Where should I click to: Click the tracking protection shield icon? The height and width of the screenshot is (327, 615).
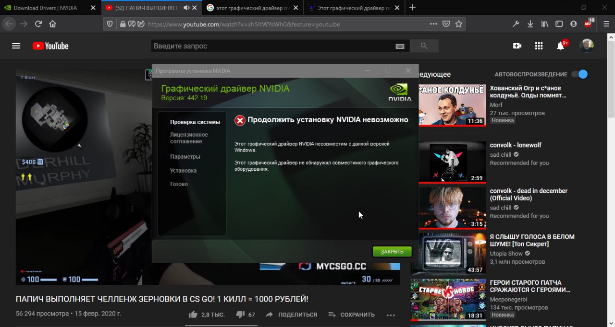(110, 24)
